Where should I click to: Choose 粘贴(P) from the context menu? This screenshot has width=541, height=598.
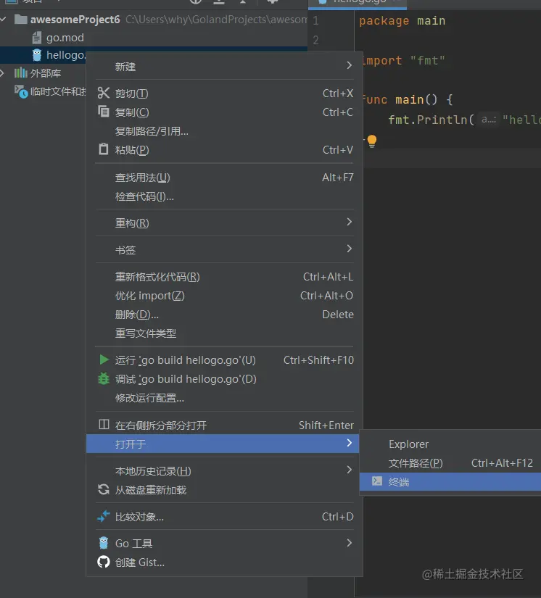224,149
